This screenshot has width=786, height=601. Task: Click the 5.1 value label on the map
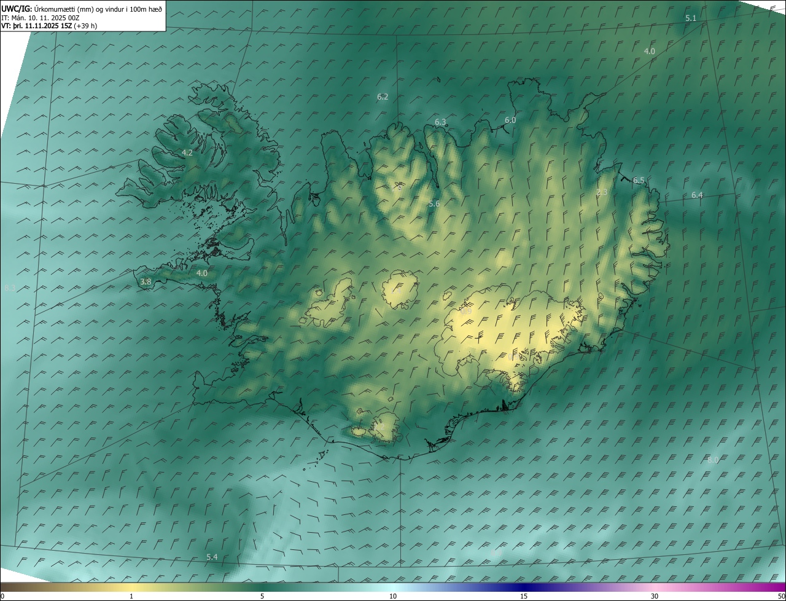[x=691, y=18]
